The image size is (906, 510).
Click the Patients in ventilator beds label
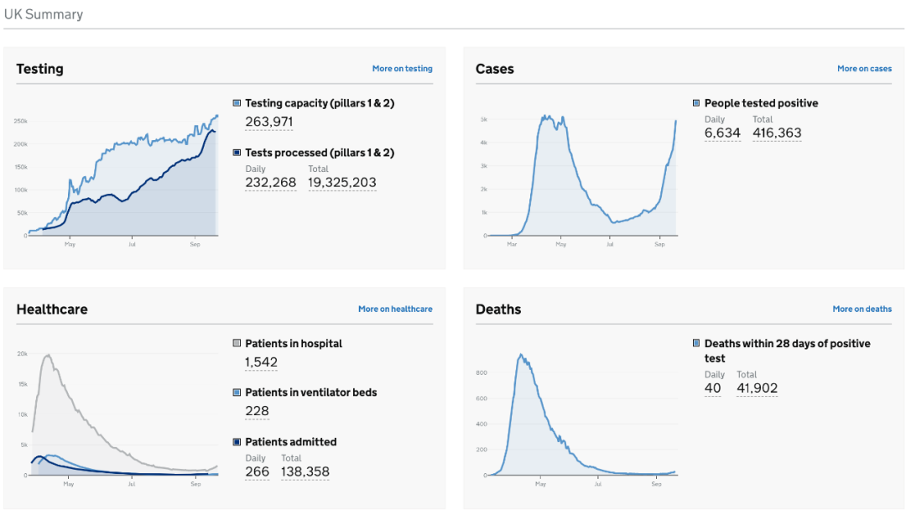(311, 393)
